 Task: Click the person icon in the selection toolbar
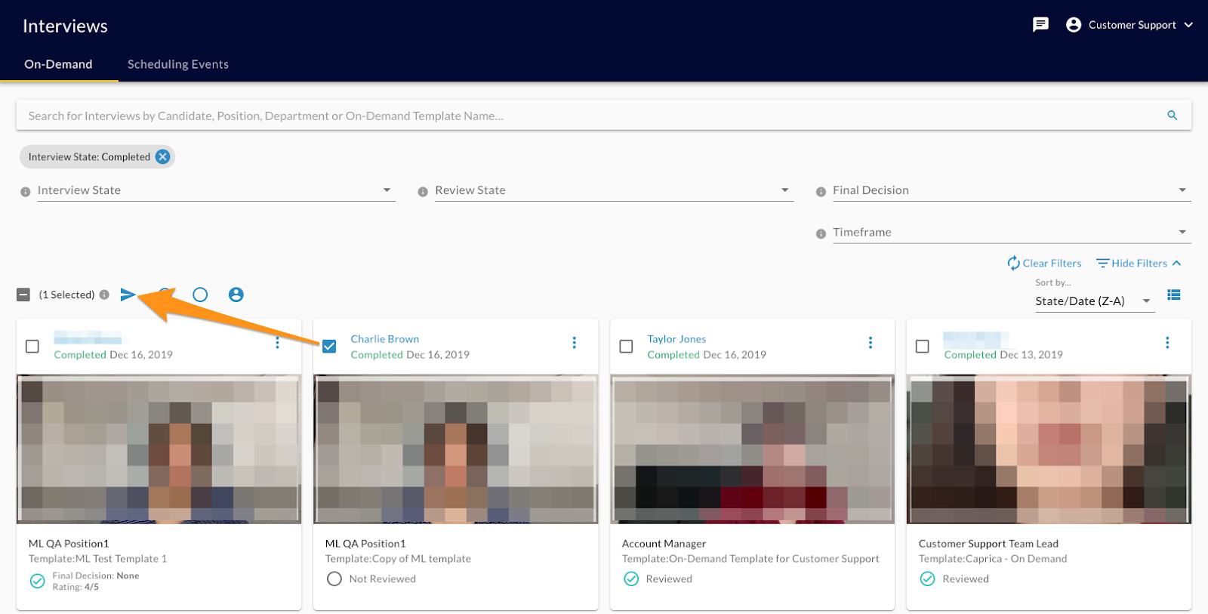point(236,295)
